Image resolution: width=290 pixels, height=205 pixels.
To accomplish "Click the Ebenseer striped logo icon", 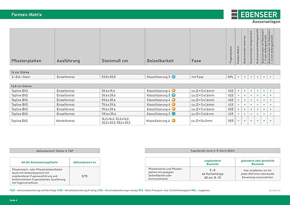I will click(x=234, y=14).
